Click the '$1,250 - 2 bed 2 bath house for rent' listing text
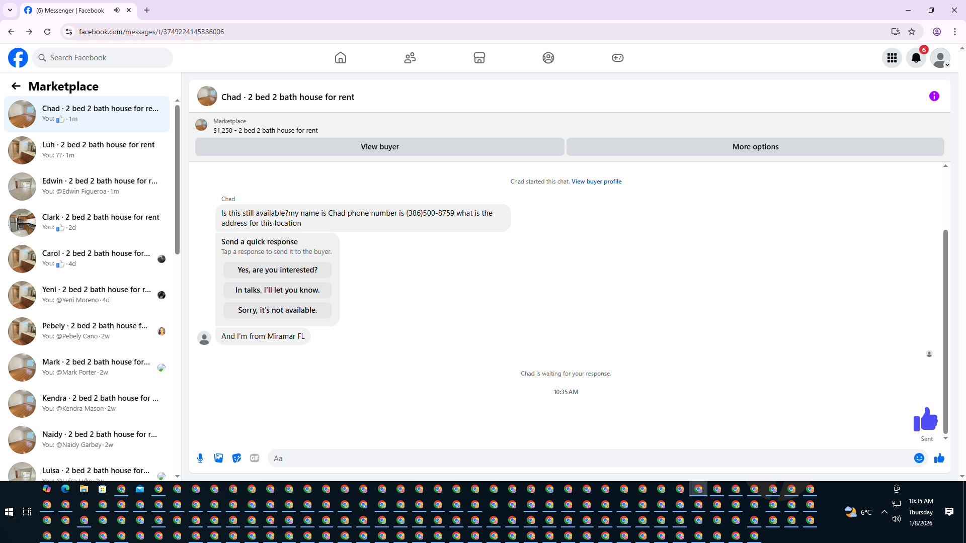Viewport: 966px width, 543px height. point(265,131)
